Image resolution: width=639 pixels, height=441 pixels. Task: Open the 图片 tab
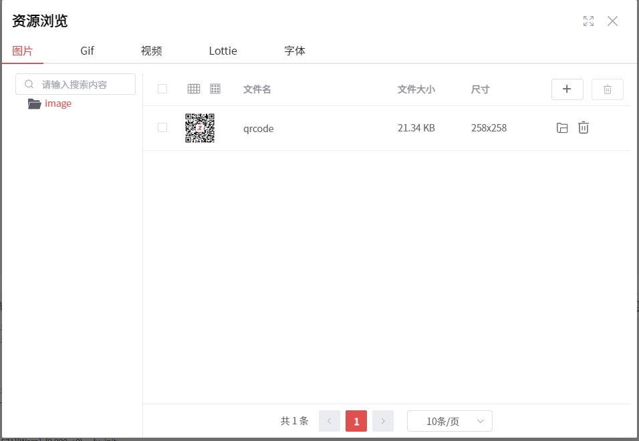(x=23, y=51)
